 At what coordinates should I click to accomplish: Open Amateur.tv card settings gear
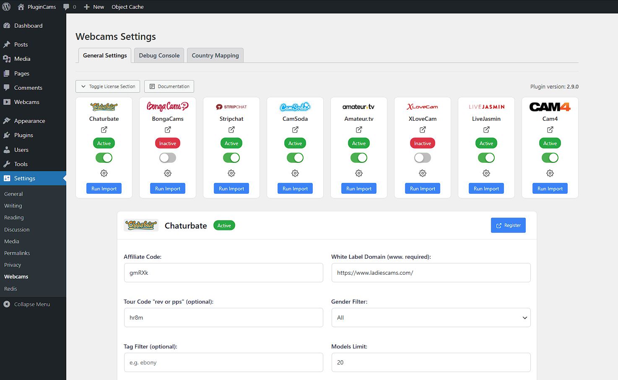[359, 173]
